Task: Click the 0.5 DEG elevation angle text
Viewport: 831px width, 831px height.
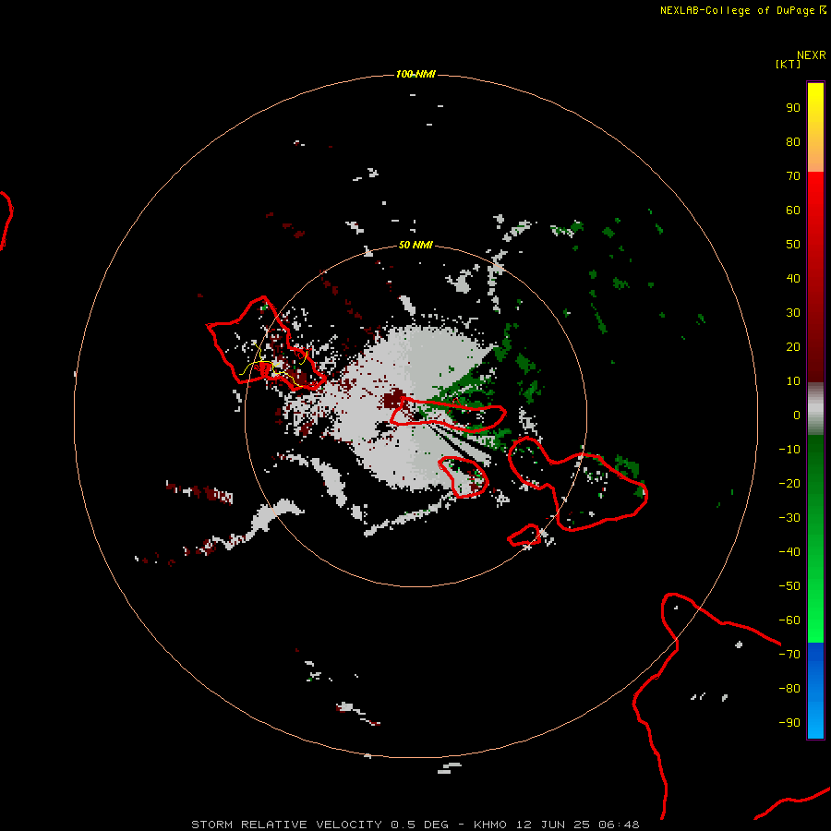Action: (420, 825)
